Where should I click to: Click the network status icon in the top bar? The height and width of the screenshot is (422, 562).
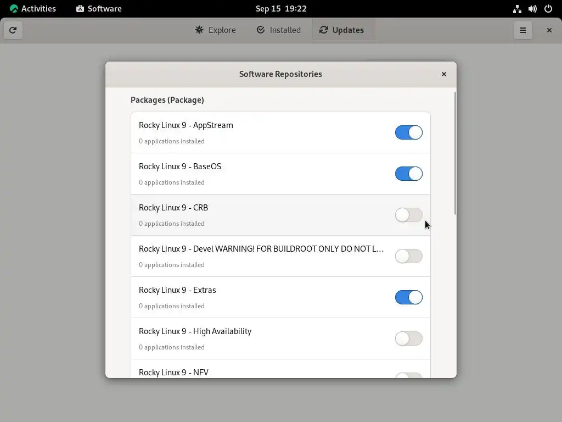pyautogui.click(x=517, y=9)
